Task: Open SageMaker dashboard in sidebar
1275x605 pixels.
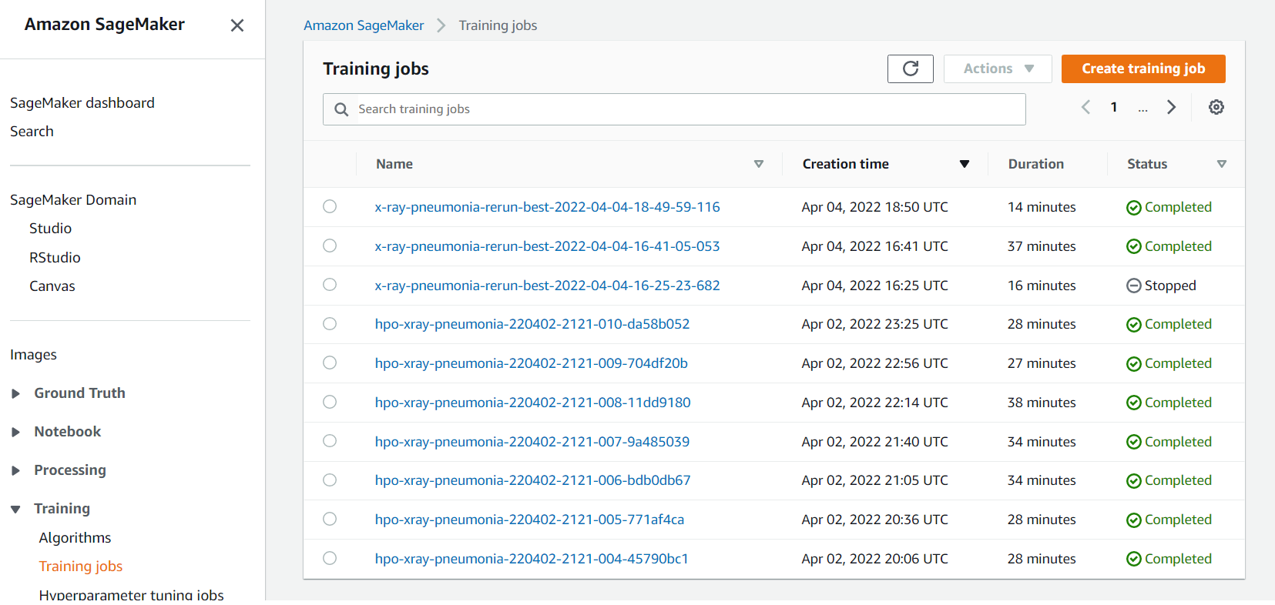Action: tap(82, 103)
